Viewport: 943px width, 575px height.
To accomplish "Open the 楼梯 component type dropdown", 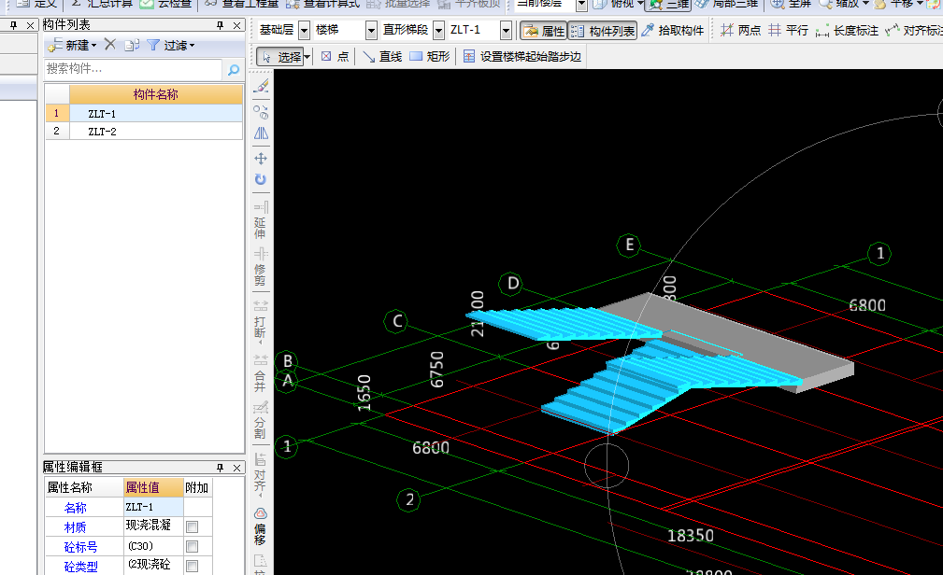I will 371,30.
